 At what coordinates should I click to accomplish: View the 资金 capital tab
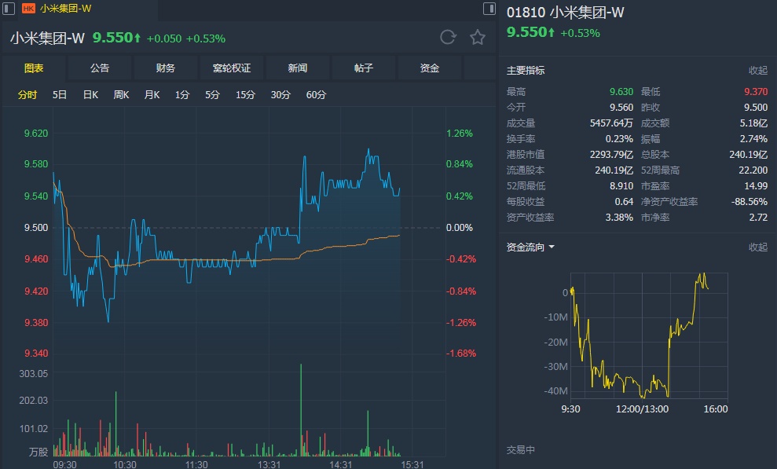430,68
